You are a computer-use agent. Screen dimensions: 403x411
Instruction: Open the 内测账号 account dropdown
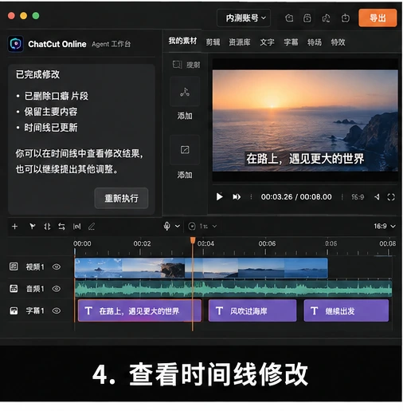coord(244,18)
